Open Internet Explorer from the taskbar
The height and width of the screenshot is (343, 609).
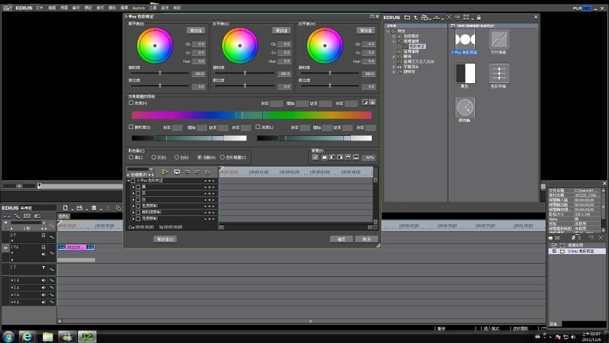coord(27,337)
